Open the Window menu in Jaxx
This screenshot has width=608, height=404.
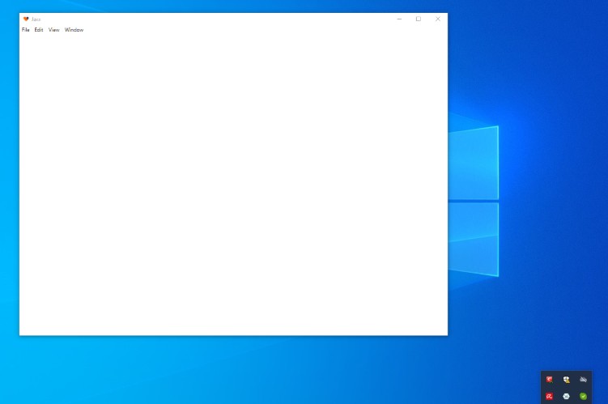coord(74,30)
